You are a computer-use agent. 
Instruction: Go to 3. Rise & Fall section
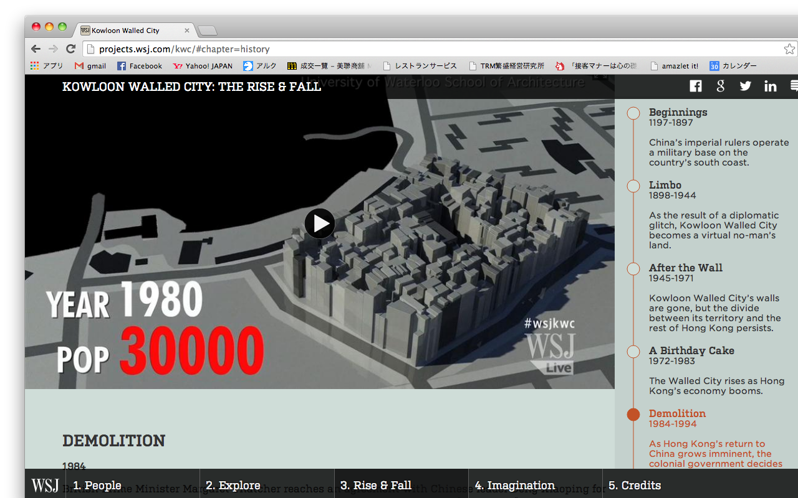coord(376,485)
